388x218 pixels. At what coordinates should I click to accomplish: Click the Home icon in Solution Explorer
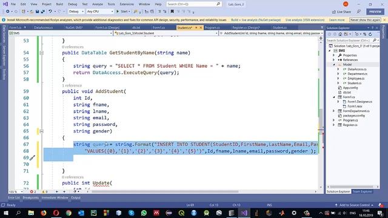[340, 34]
